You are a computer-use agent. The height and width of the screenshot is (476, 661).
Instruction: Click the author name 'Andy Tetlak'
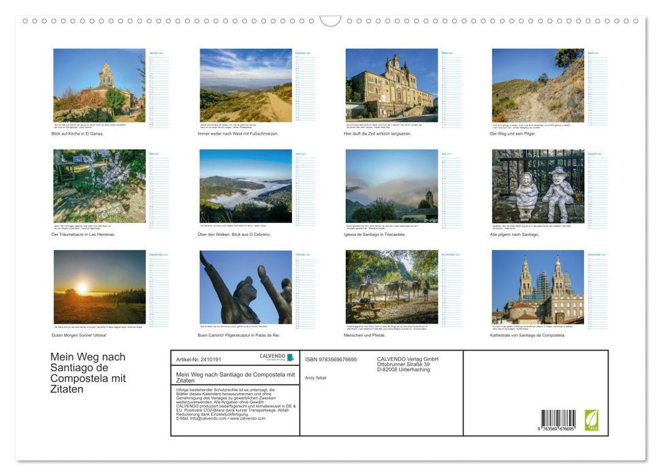pyautogui.click(x=316, y=378)
